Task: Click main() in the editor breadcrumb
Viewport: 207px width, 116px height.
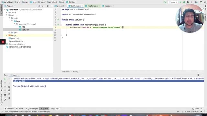Action: (x=75, y=72)
